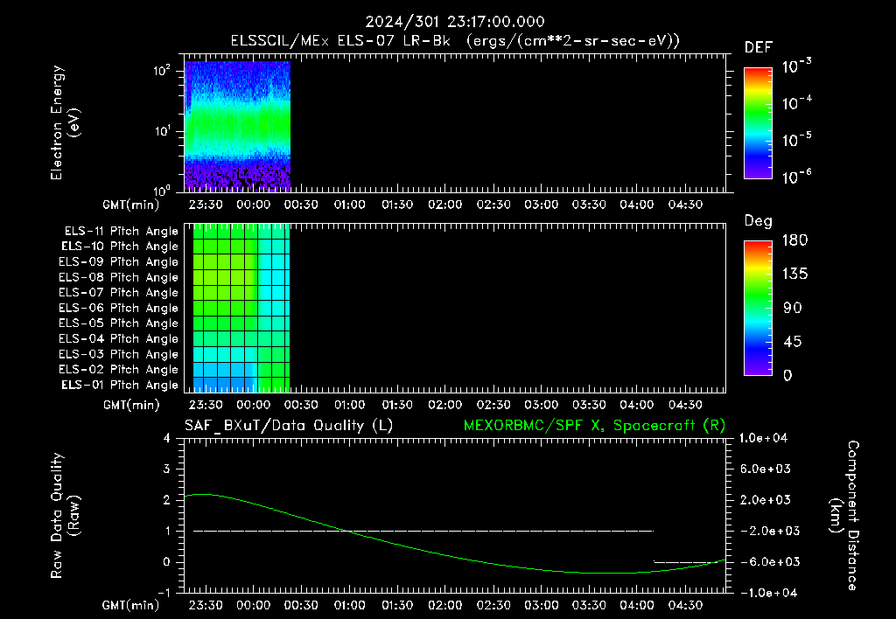Click the Raw Data Quality (Raw) axis label
Screen dimensions: 896x619
point(65,516)
